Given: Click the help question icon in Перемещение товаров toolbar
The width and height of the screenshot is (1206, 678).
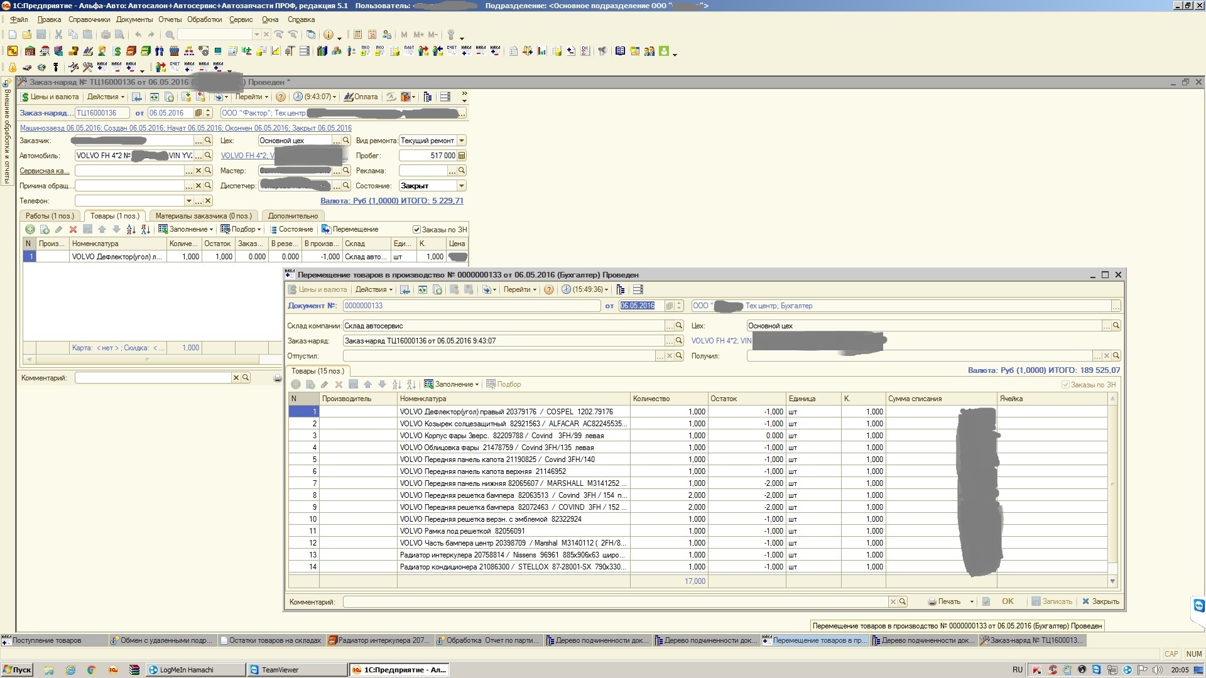Looking at the screenshot, I should click(549, 289).
